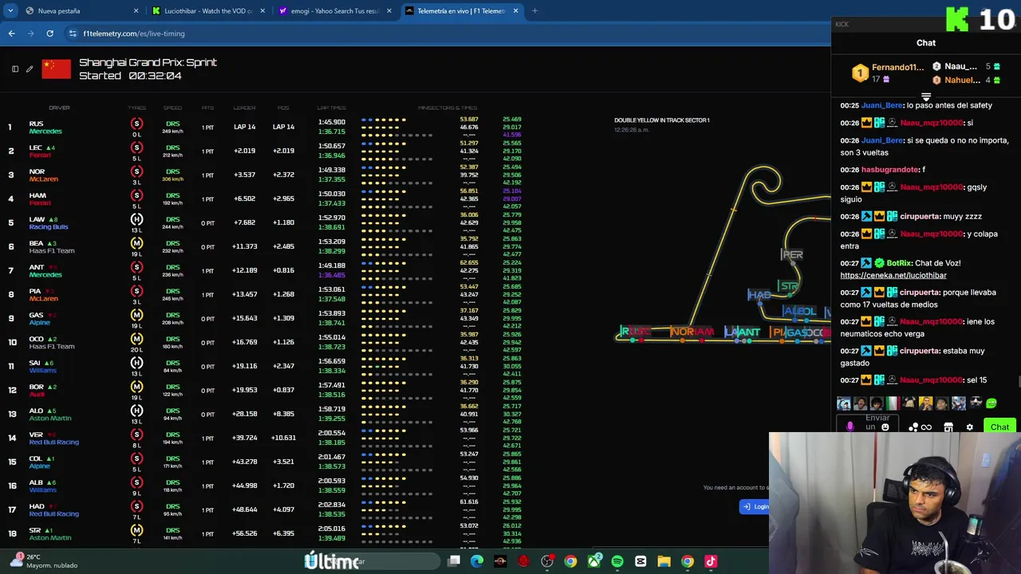Click the Italy flag emote
The height and width of the screenshot is (574, 1021).
point(893,403)
